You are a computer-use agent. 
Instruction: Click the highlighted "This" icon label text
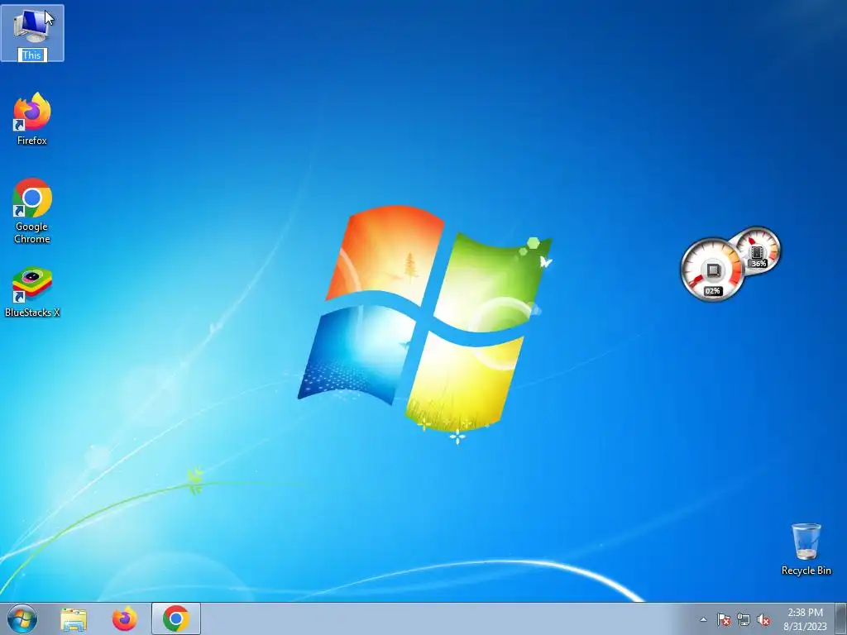click(32, 55)
